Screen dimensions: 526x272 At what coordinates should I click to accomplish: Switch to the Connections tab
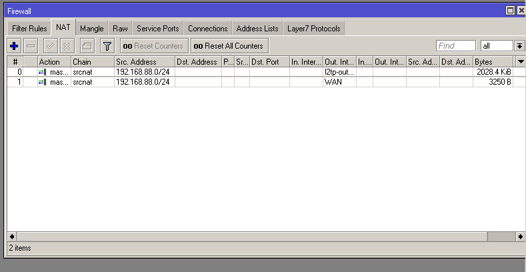click(207, 29)
